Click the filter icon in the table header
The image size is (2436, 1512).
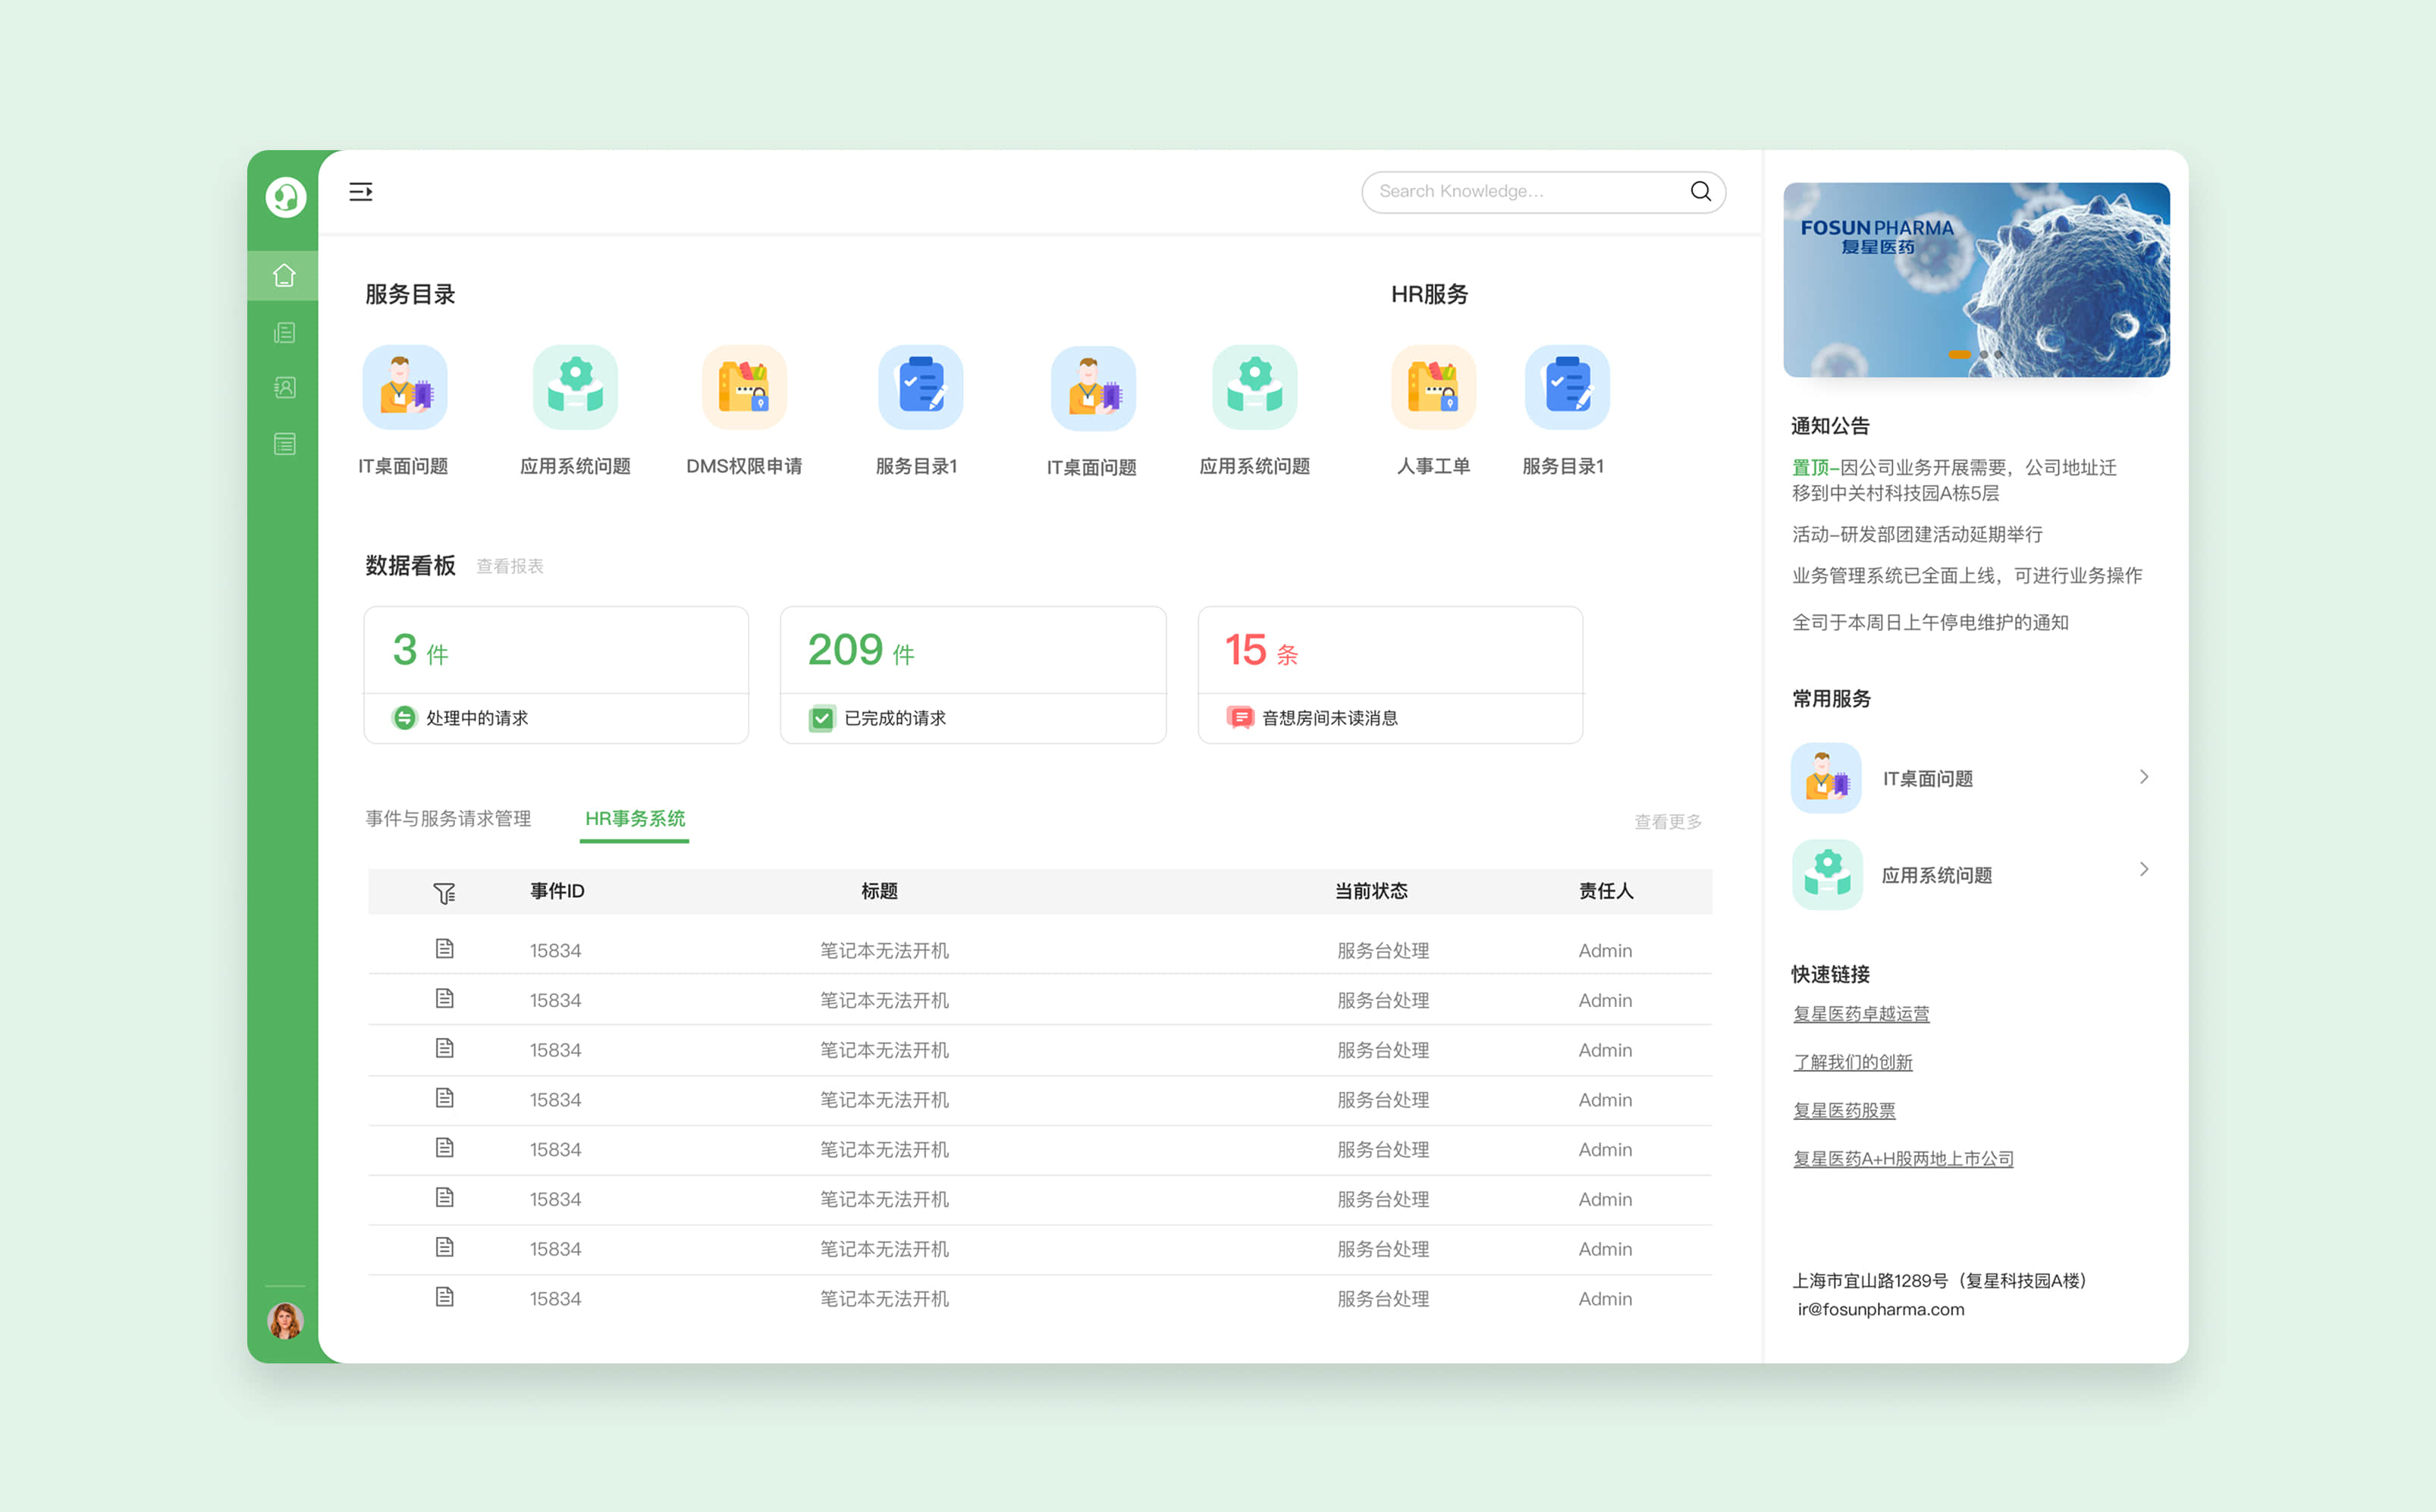[x=444, y=892]
